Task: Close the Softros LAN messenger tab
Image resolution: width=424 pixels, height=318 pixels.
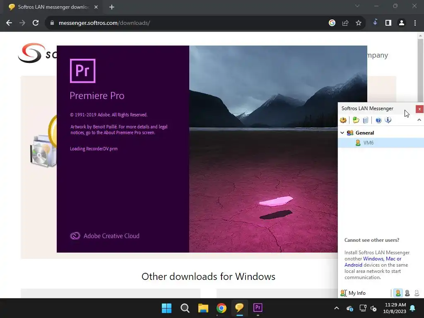Action: point(96,7)
